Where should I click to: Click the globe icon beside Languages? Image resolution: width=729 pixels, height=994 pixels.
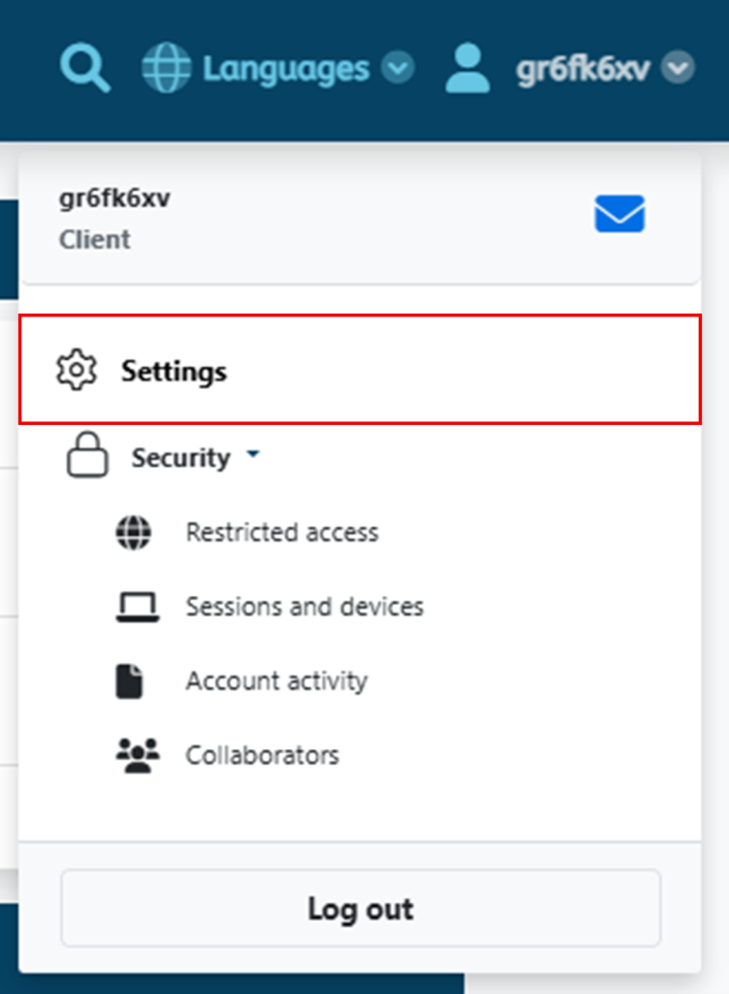click(166, 68)
